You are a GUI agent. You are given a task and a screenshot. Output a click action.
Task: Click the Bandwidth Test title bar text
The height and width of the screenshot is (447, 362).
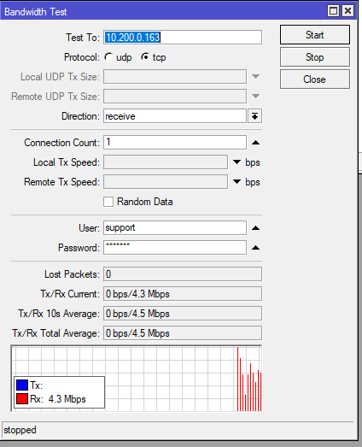click(36, 12)
